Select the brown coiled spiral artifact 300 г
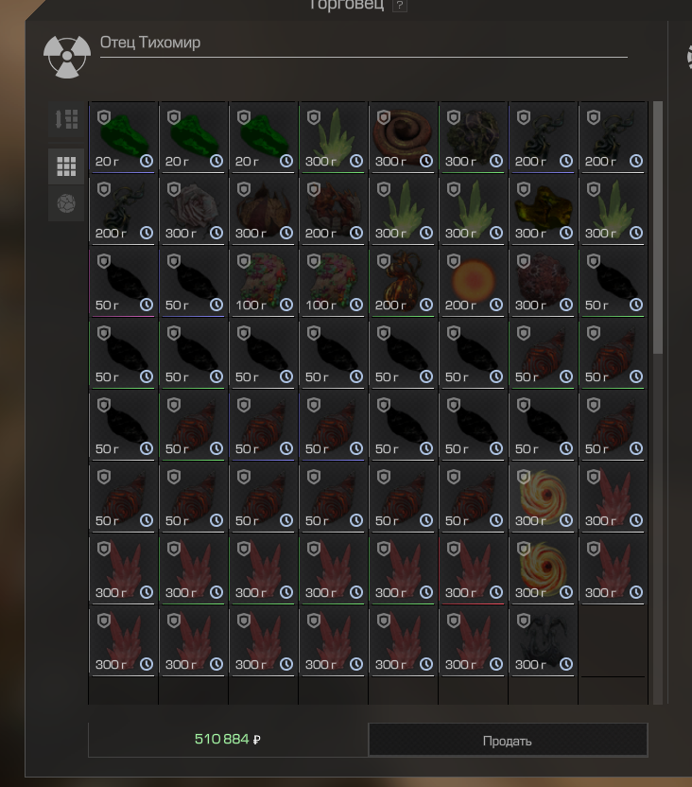692x787 pixels. click(403, 137)
